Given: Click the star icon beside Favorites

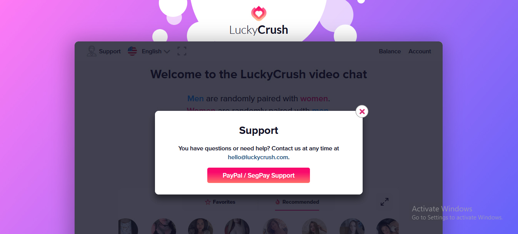Looking at the screenshot, I should point(208,202).
